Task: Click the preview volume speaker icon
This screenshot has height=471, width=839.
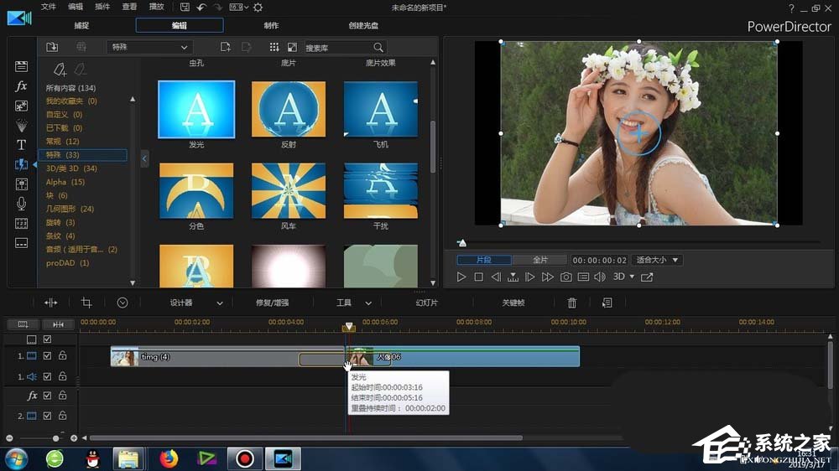Action: tap(600, 277)
